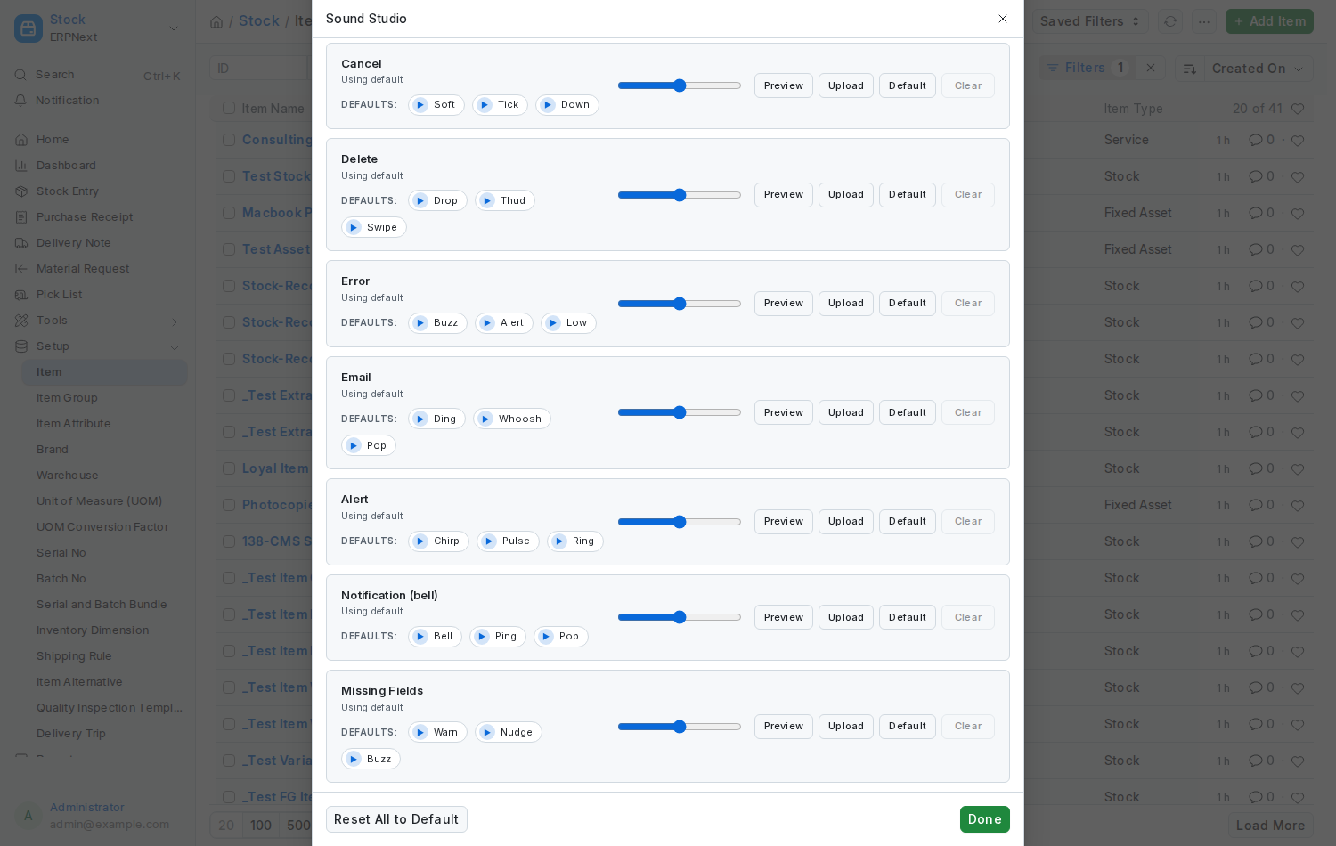This screenshot has height=846, width=1336.
Task: Play the Buzz sound under Error
Action: pos(437,323)
